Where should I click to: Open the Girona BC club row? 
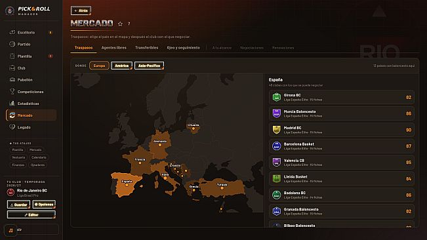point(342,97)
